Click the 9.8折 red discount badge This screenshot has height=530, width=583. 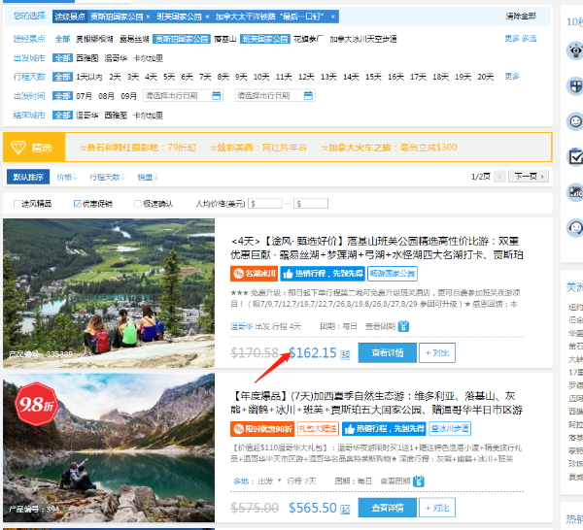pyautogui.click(x=36, y=404)
